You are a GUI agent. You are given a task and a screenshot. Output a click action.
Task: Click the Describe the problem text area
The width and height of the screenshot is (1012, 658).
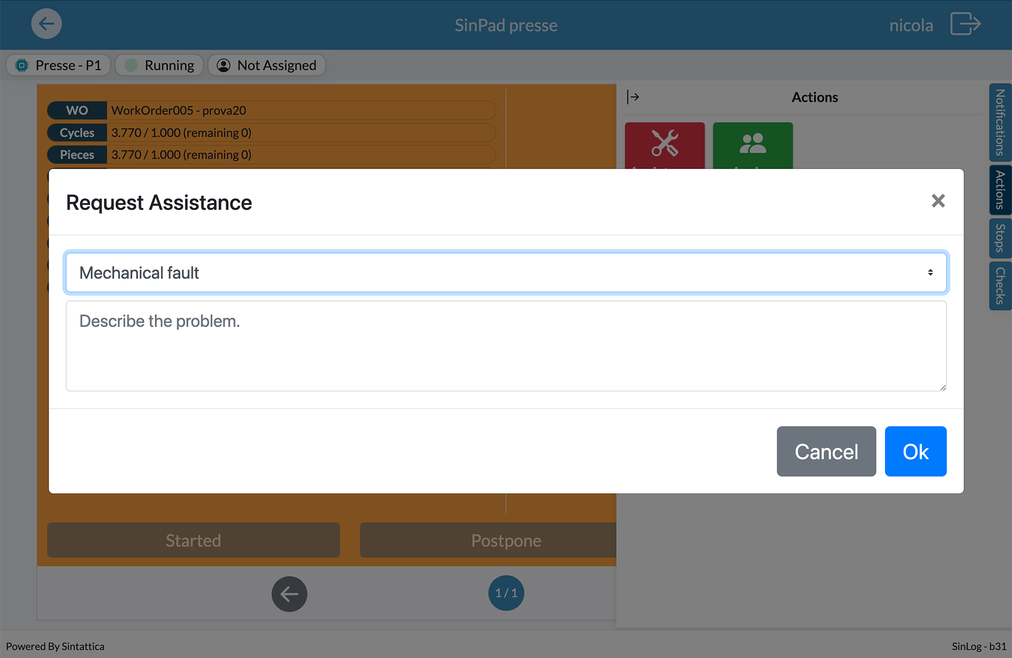[x=506, y=346]
